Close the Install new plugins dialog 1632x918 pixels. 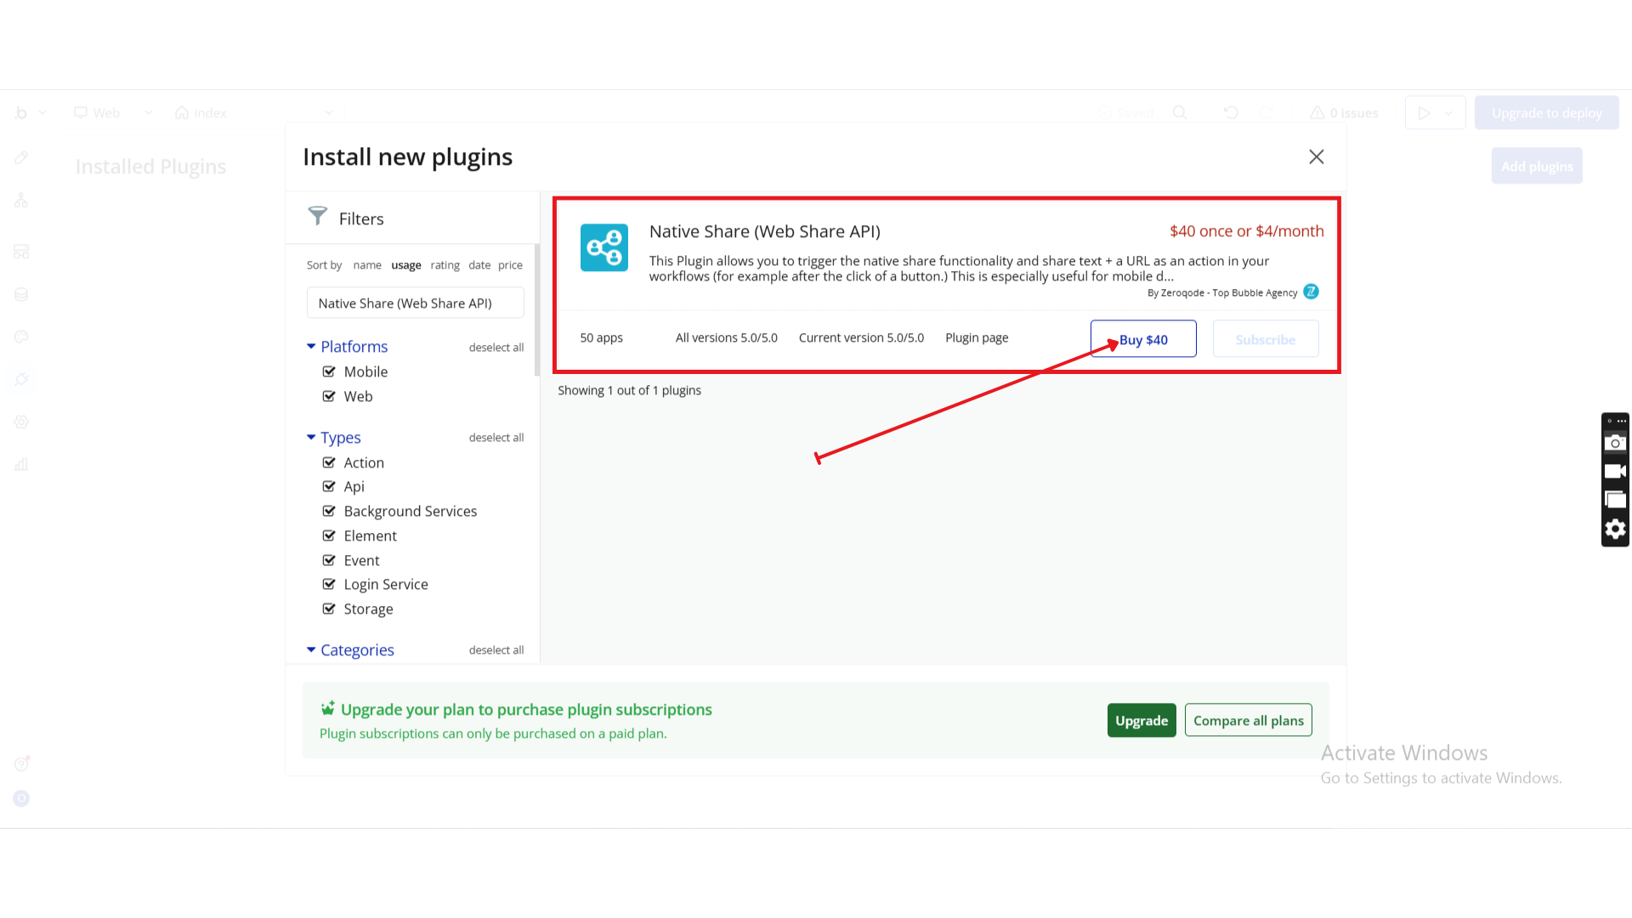tap(1316, 156)
